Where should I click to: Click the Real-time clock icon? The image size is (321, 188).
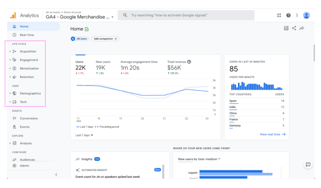pos(14,35)
